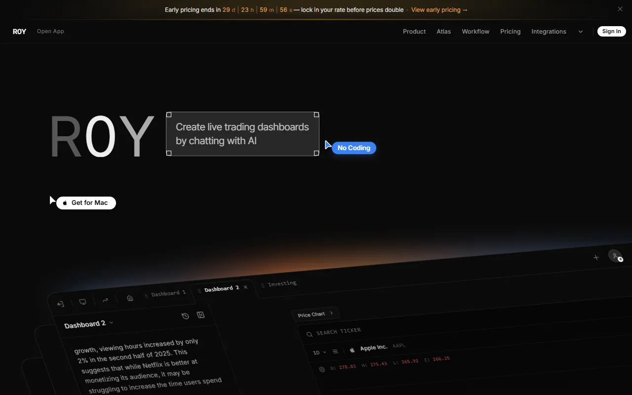This screenshot has height=395, width=632.
Task: Click the plus icon at dashboard top right
Action: click(x=596, y=257)
